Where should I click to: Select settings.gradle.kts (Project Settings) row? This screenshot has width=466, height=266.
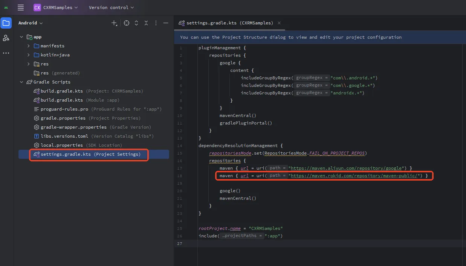tap(94, 154)
